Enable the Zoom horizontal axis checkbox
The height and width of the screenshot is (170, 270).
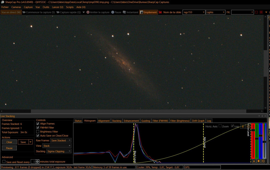[x=220, y=126]
